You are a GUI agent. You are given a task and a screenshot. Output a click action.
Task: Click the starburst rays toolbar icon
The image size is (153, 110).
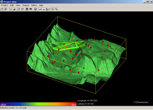click(53, 9)
